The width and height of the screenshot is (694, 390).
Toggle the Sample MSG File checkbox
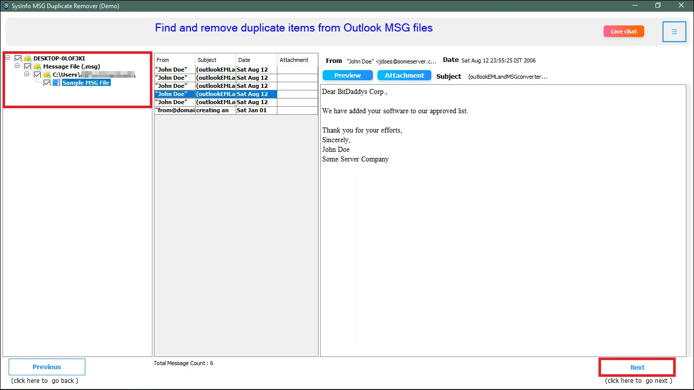[47, 83]
